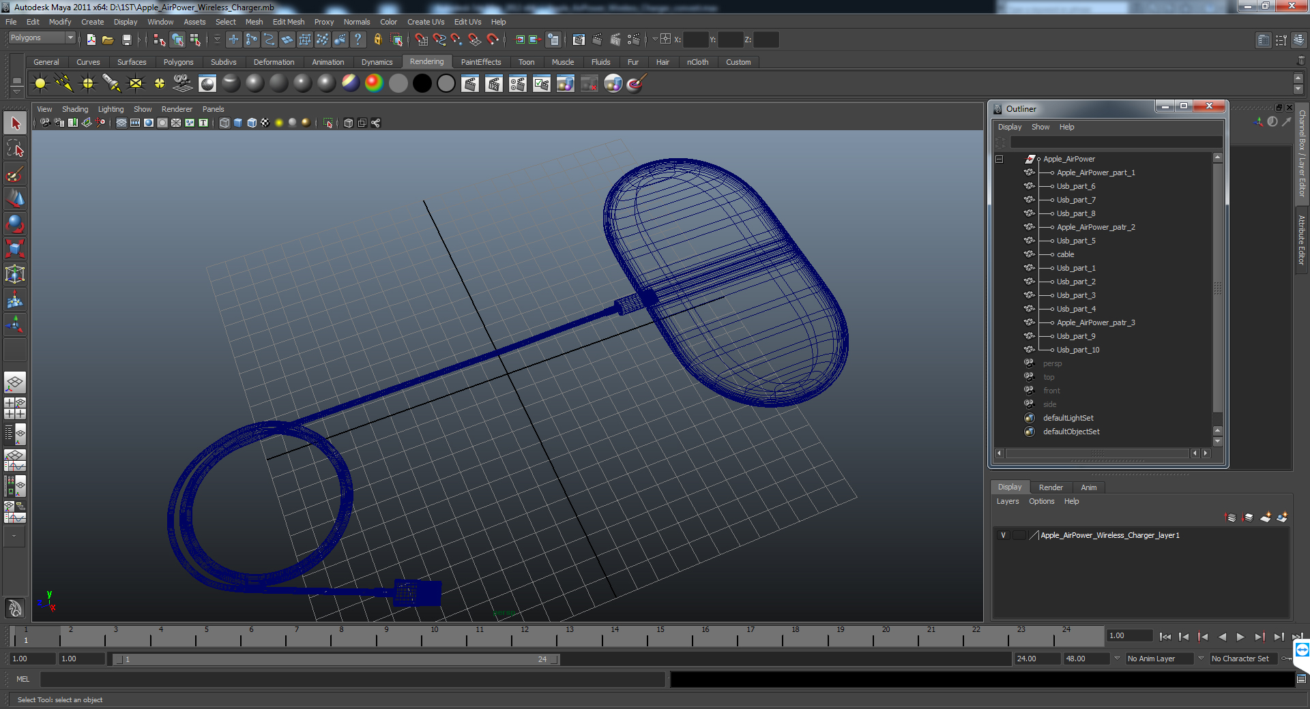Toggle isolate select in viewport toolbar

coord(328,123)
